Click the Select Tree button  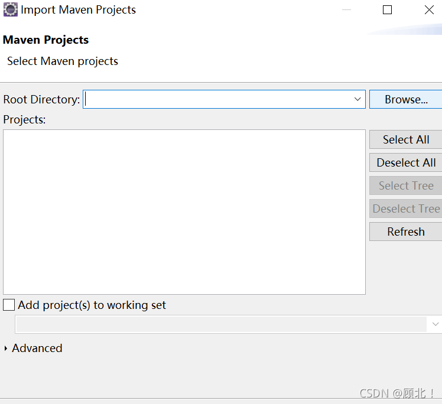click(406, 185)
